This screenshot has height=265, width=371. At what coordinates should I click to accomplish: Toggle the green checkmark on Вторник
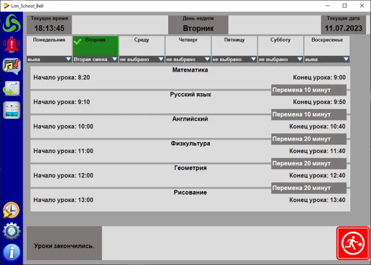(x=78, y=42)
